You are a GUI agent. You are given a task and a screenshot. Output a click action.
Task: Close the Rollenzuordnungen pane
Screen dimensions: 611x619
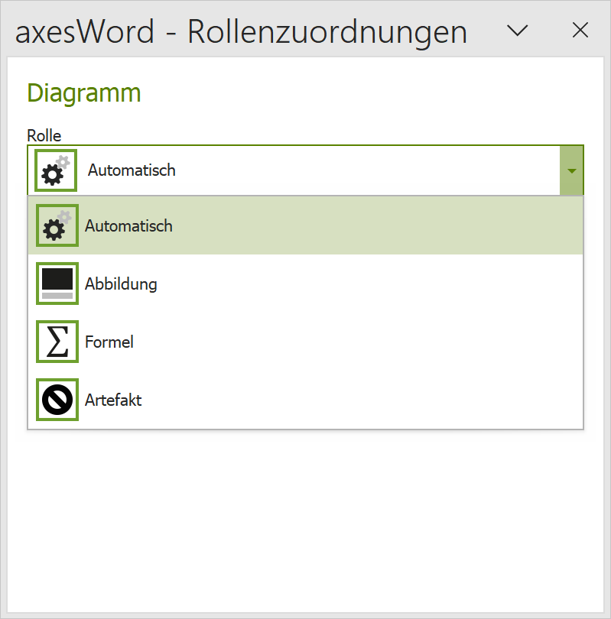(x=580, y=31)
